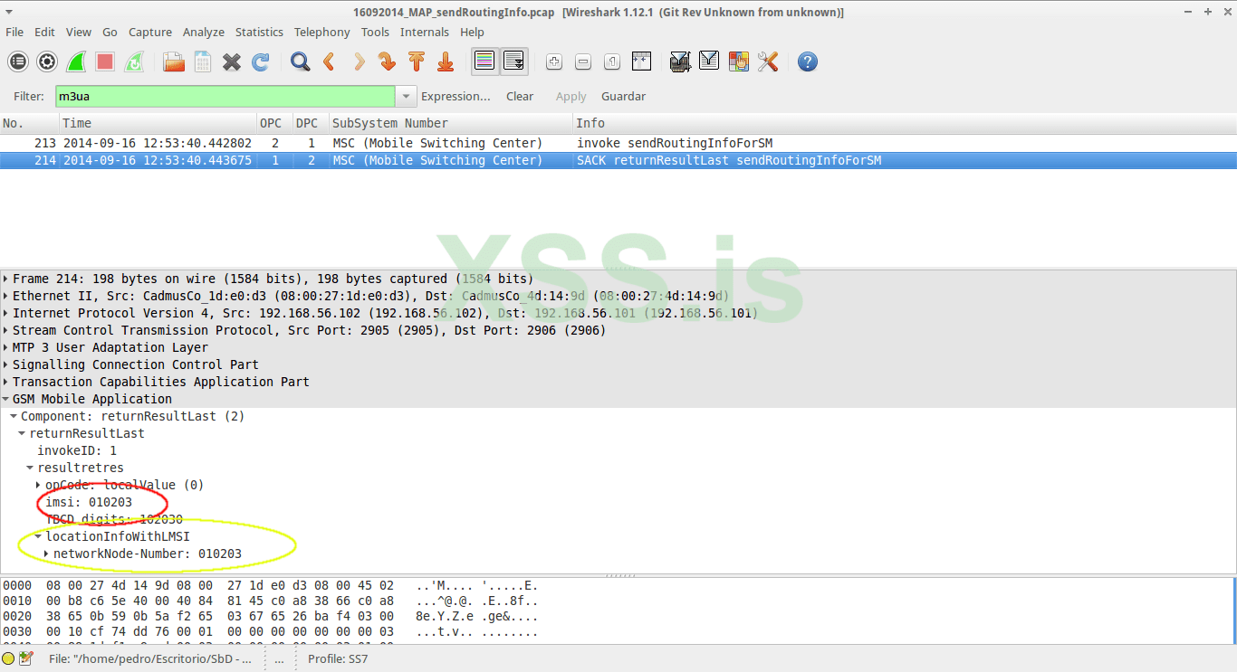Viewport: 1237px width, 672px height.
Task: Reload this capture file icon
Action: 261,62
